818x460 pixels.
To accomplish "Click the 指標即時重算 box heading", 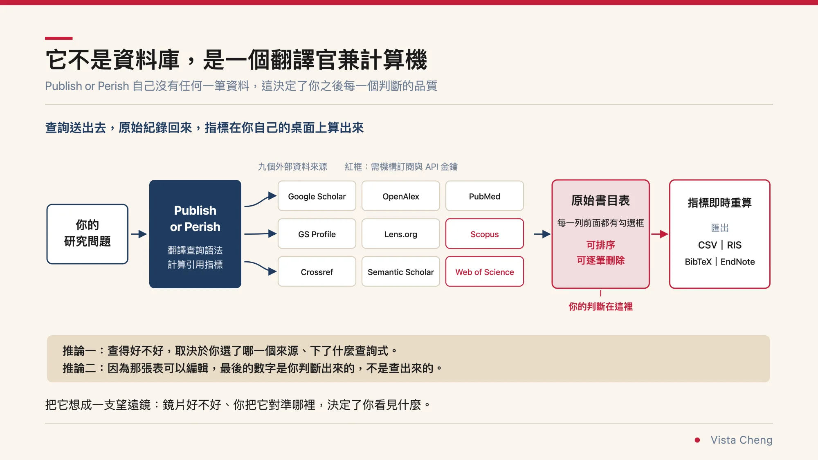I will coord(720,203).
